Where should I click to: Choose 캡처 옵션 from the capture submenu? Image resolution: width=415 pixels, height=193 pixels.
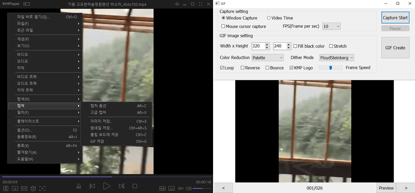(x=116, y=106)
